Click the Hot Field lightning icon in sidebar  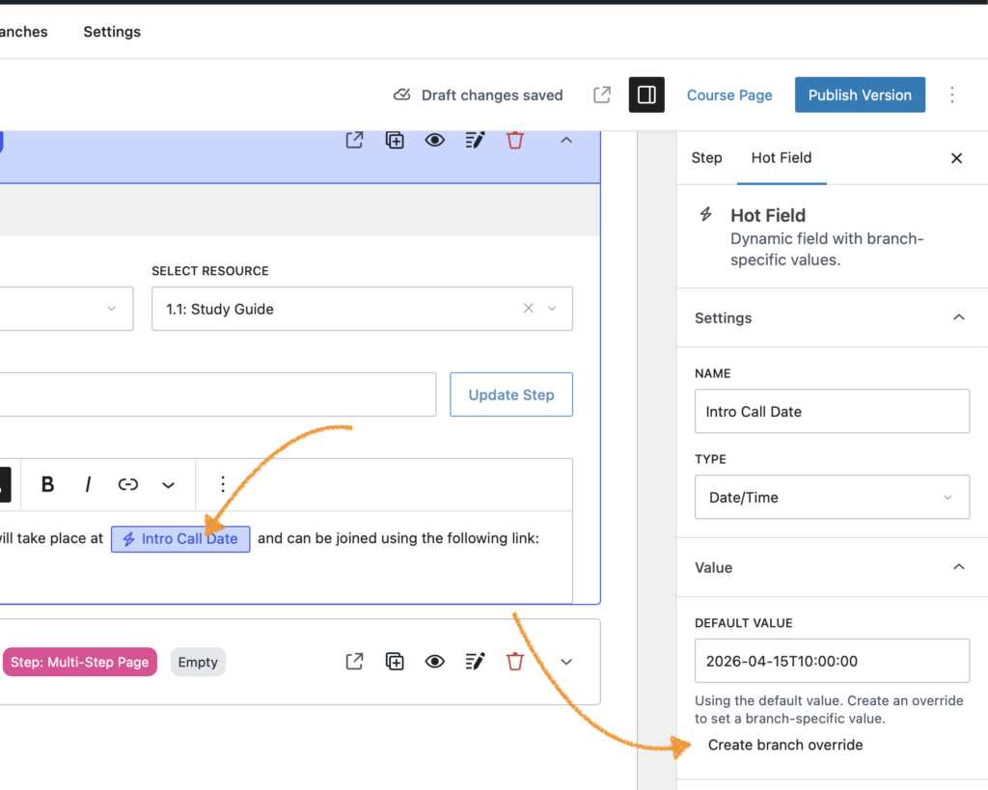click(705, 214)
